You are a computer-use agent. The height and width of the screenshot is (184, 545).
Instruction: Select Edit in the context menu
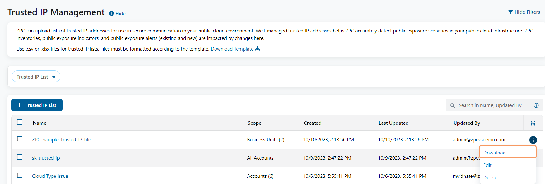coord(487,165)
